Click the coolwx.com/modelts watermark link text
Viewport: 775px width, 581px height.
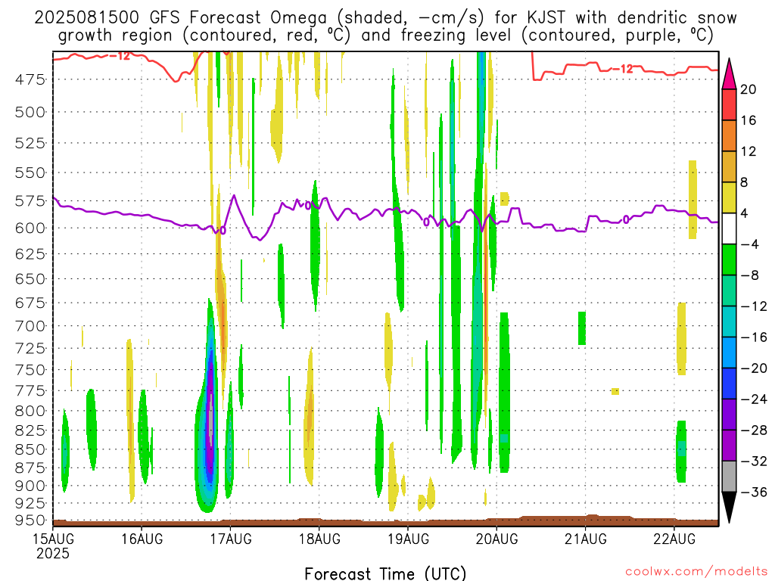pos(696,571)
